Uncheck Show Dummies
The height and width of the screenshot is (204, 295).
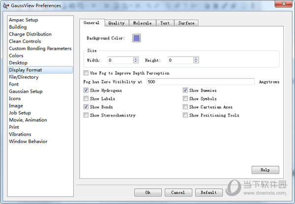pyautogui.click(x=185, y=90)
